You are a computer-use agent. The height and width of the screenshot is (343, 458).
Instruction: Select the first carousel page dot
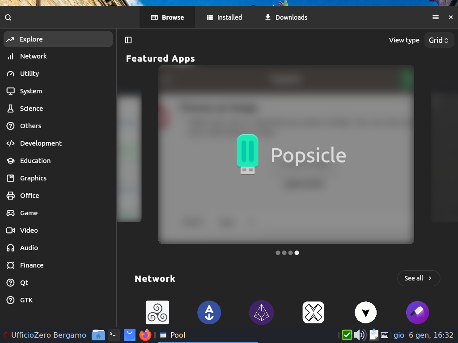(278, 253)
